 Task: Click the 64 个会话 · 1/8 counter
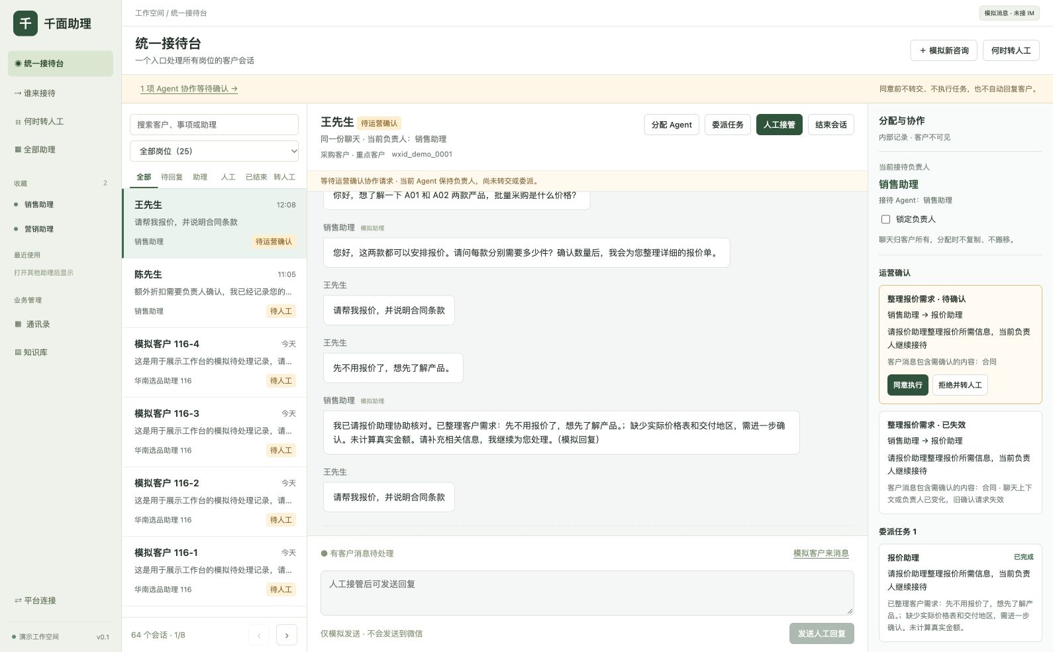[x=158, y=635]
